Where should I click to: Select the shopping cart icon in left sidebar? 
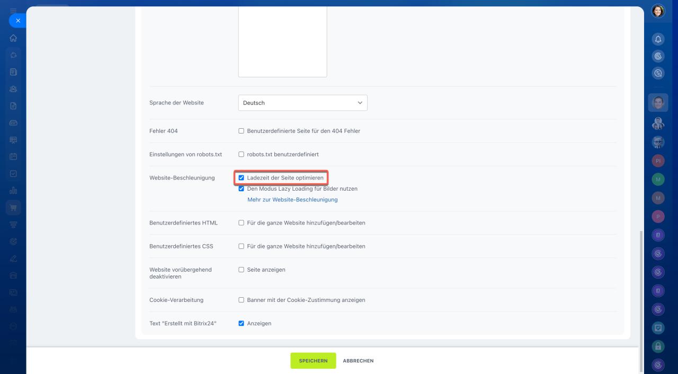(x=13, y=208)
